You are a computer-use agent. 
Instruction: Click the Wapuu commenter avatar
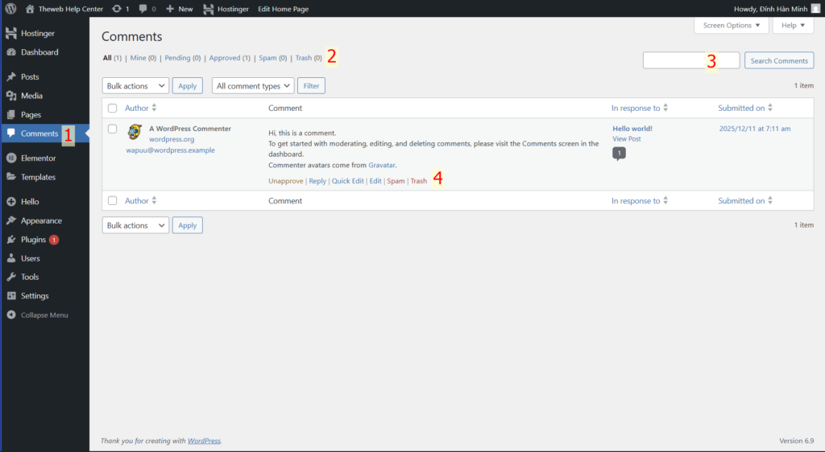tap(135, 132)
